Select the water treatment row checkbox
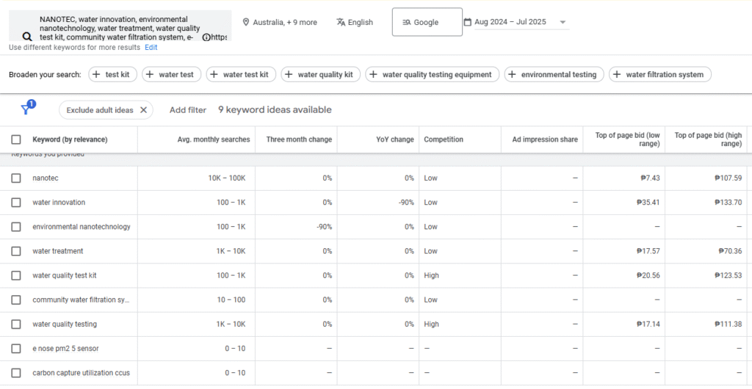 [16, 251]
